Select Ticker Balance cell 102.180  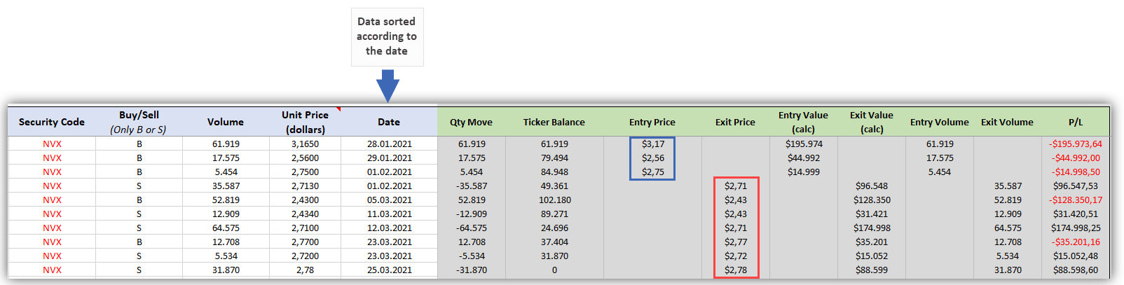pyautogui.click(x=554, y=200)
